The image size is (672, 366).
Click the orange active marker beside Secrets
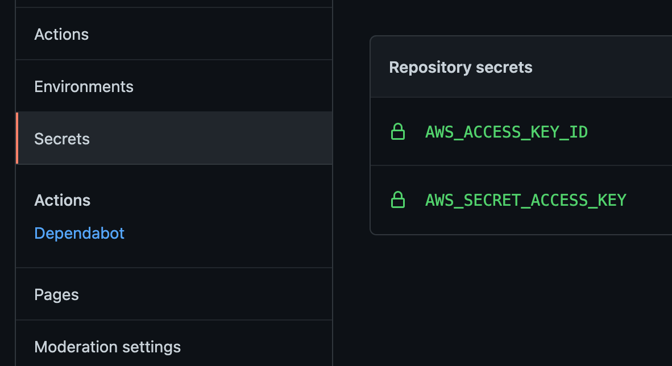tap(17, 139)
